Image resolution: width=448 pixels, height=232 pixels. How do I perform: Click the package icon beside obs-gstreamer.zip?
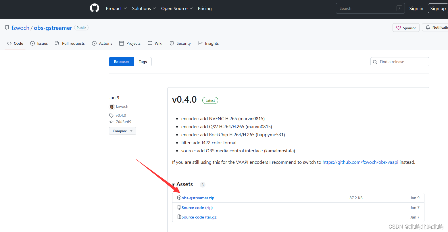click(x=179, y=198)
